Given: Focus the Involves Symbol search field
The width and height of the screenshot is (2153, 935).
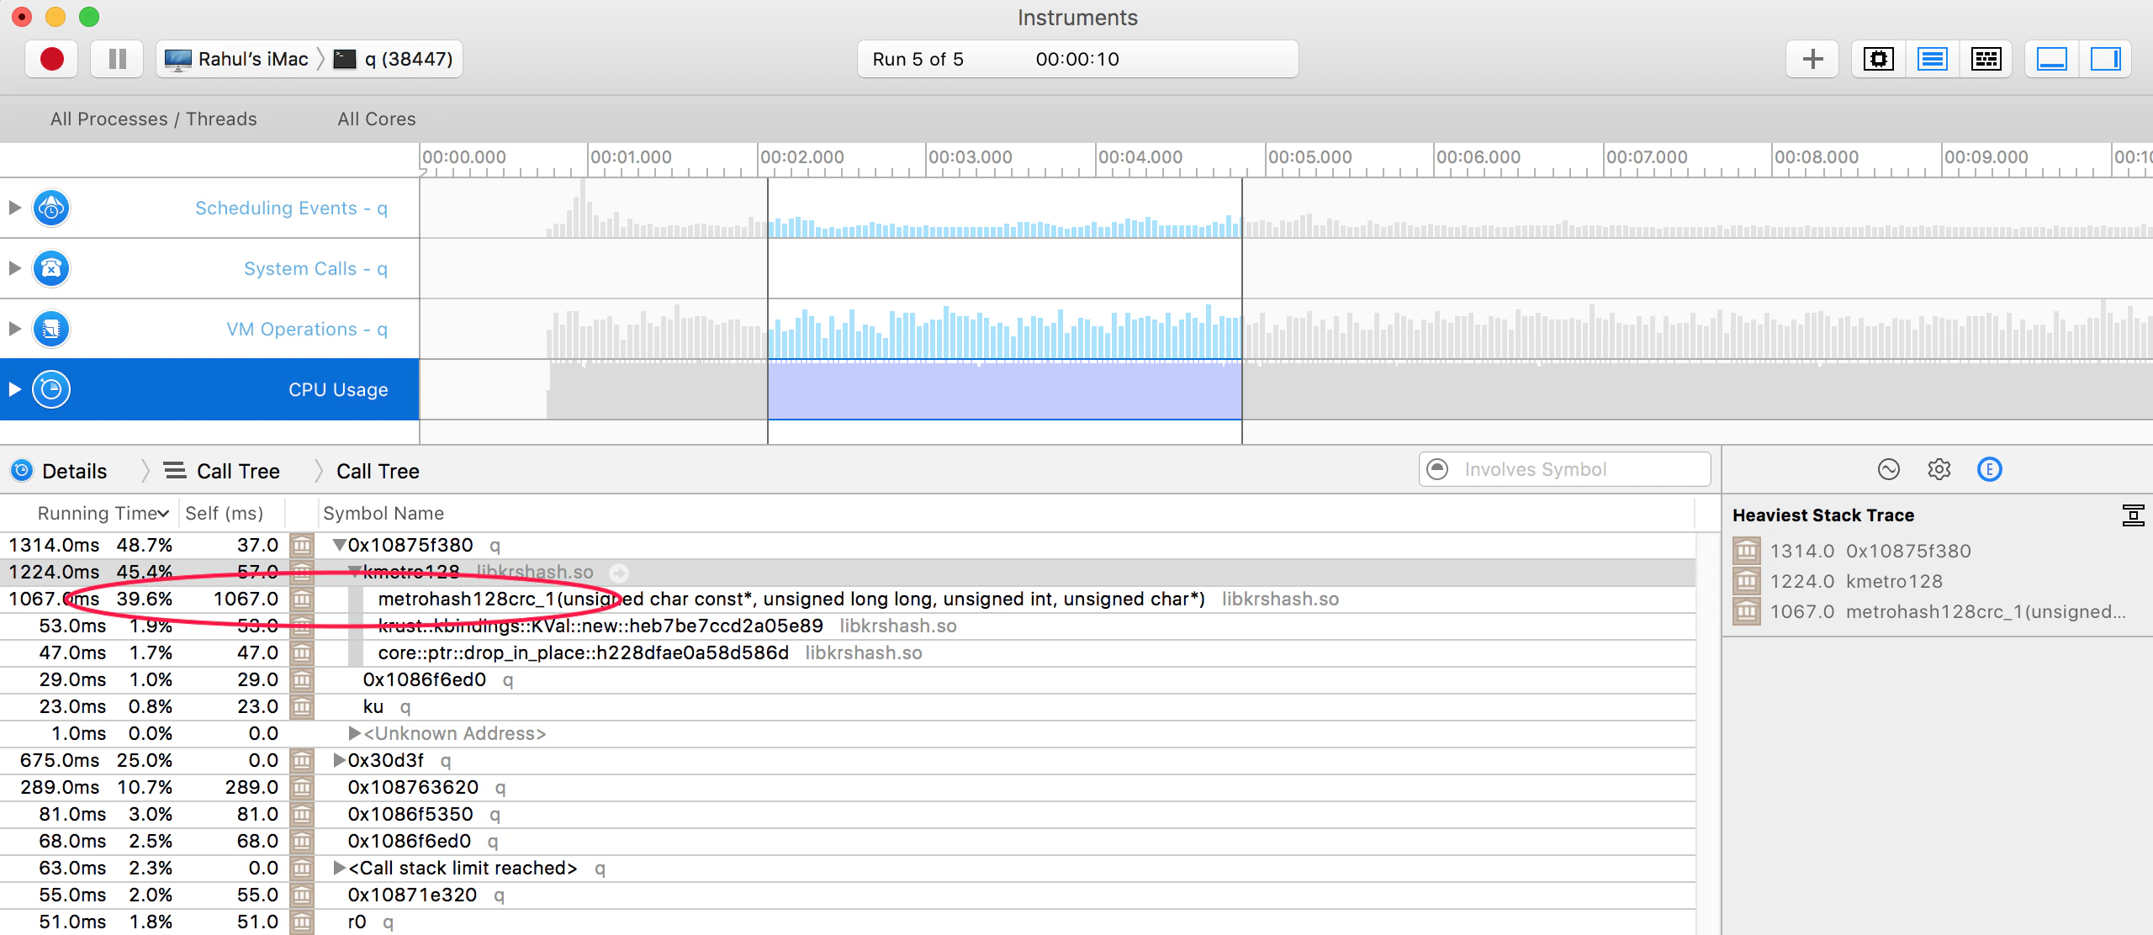Looking at the screenshot, I should tap(1564, 469).
